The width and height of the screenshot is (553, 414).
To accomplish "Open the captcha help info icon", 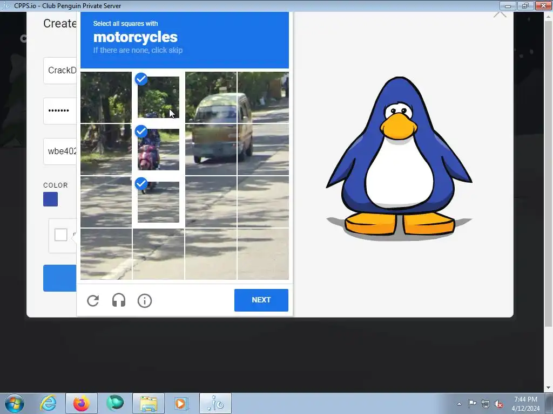I will pos(145,301).
